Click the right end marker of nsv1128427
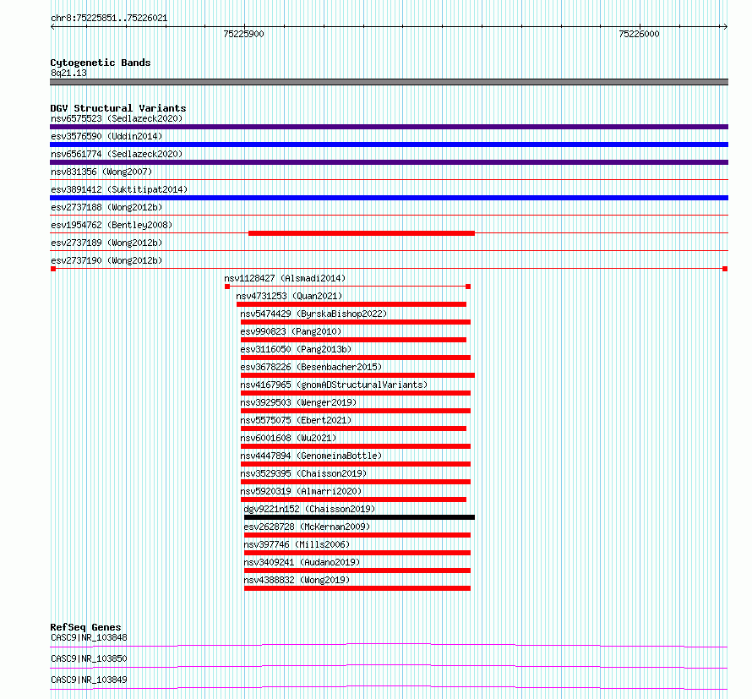752x699 pixels. point(468,287)
